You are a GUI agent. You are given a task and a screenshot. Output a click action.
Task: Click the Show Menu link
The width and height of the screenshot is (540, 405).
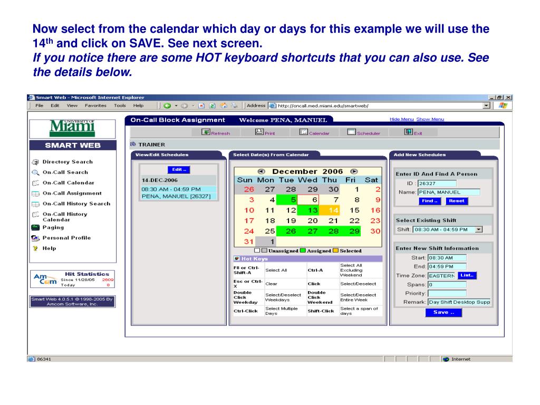tap(430, 119)
